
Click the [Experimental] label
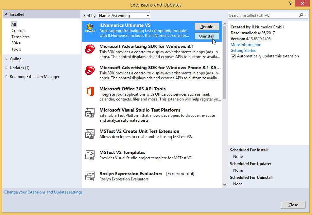point(180,174)
